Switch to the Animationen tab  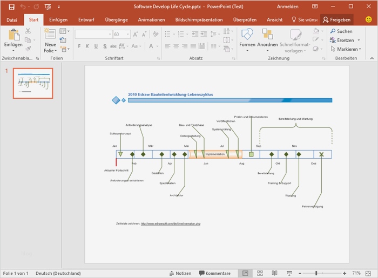click(x=151, y=19)
